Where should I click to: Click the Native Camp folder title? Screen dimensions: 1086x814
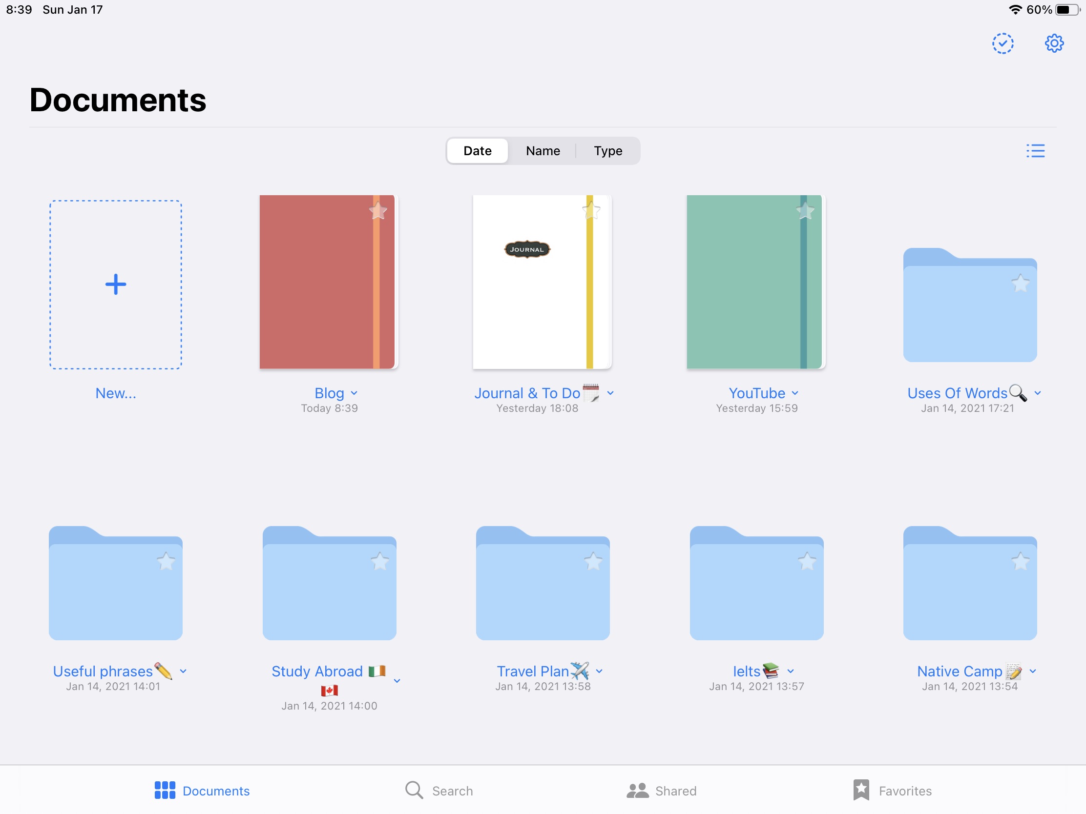click(x=960, y=671)
